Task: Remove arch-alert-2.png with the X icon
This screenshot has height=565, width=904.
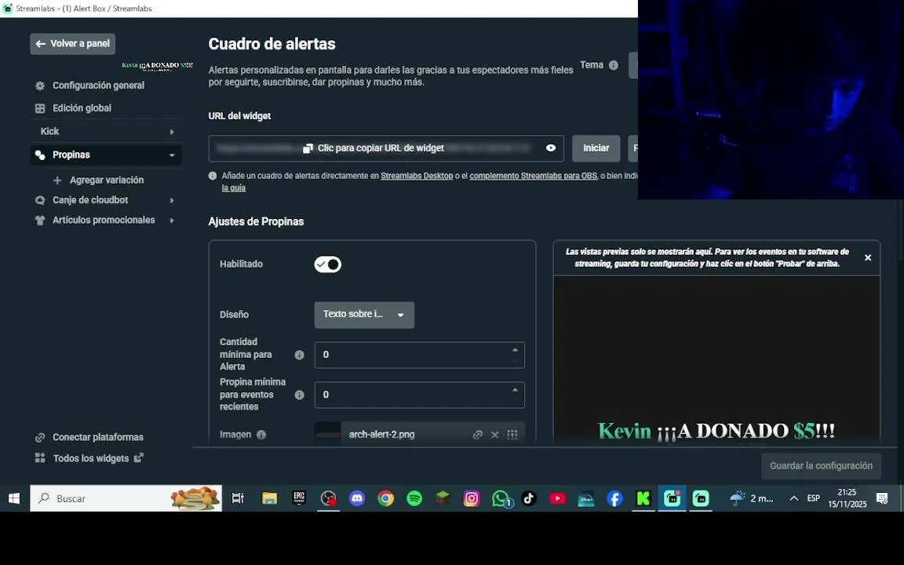Action: (x=494, y=436)
